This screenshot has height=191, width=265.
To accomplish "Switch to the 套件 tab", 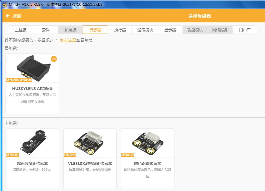I will (x=45, y=30).
